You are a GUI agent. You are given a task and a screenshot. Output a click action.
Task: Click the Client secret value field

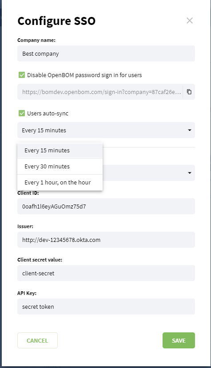106,273
